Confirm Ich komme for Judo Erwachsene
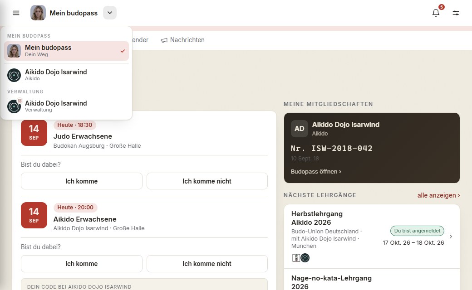The image size is (472, 290). pyautogui.click(x=82, y=181)
